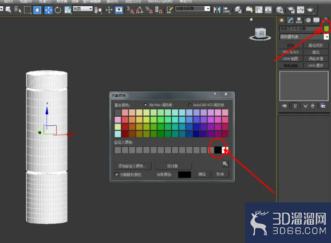Toggle Angle Snap

(139, 10)
